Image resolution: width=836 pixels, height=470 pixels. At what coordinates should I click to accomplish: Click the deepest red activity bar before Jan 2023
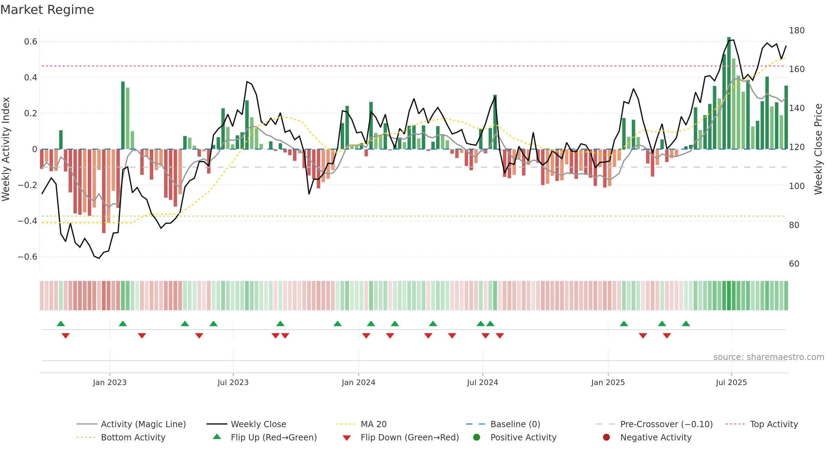click(x=104, y=191)
